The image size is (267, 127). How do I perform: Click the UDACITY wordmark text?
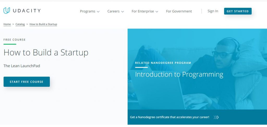(x=26, y=11)
